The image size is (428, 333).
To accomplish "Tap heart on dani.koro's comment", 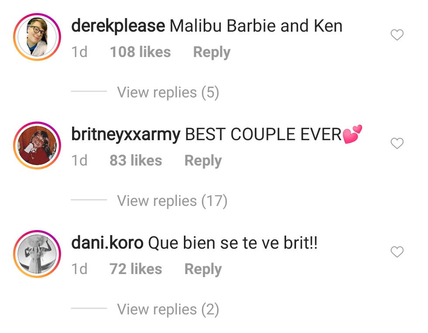I will (397, 252).
